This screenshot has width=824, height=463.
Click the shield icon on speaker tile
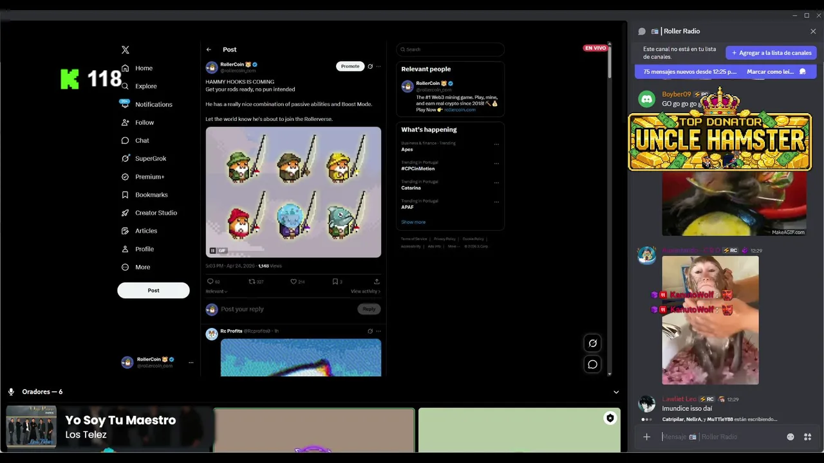pos(610,419)
